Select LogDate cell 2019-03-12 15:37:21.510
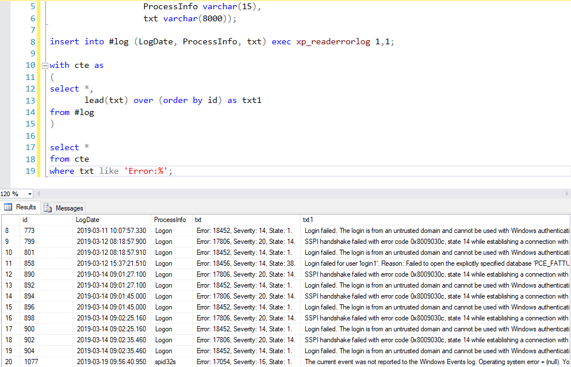The width and height of the screenshot is (571, 367). point(111,263)
